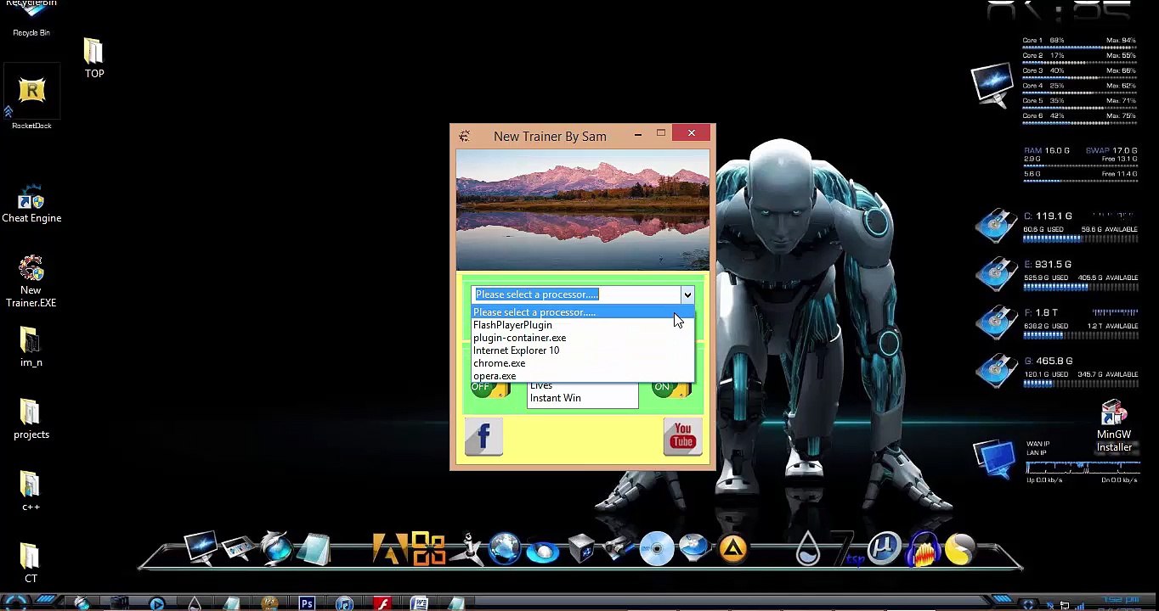Select the im_n folder on the desktop
This screenshot has width=1159, height=611.
pos(31,348)
